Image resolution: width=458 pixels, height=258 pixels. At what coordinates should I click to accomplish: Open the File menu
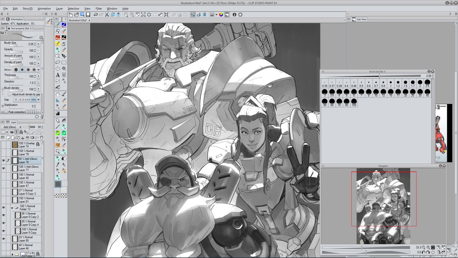(5, 8)
